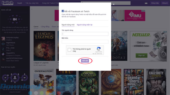Open the Andyraecosplay channel
170x95 pixels.
click(12, 37)
